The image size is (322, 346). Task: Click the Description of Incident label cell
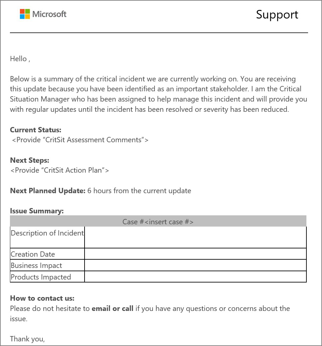point(47,237)
